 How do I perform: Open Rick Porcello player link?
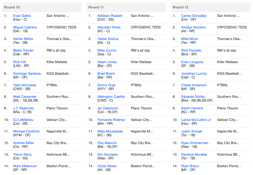(191, 50)
